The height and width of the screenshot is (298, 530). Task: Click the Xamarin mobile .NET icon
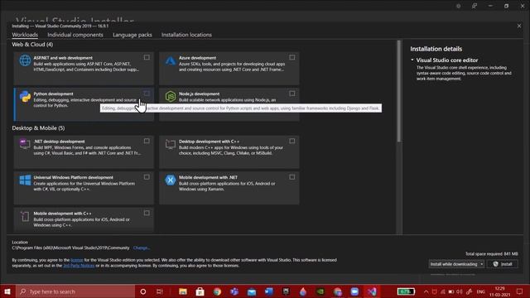pyautogui.click(x=171, y=180)
